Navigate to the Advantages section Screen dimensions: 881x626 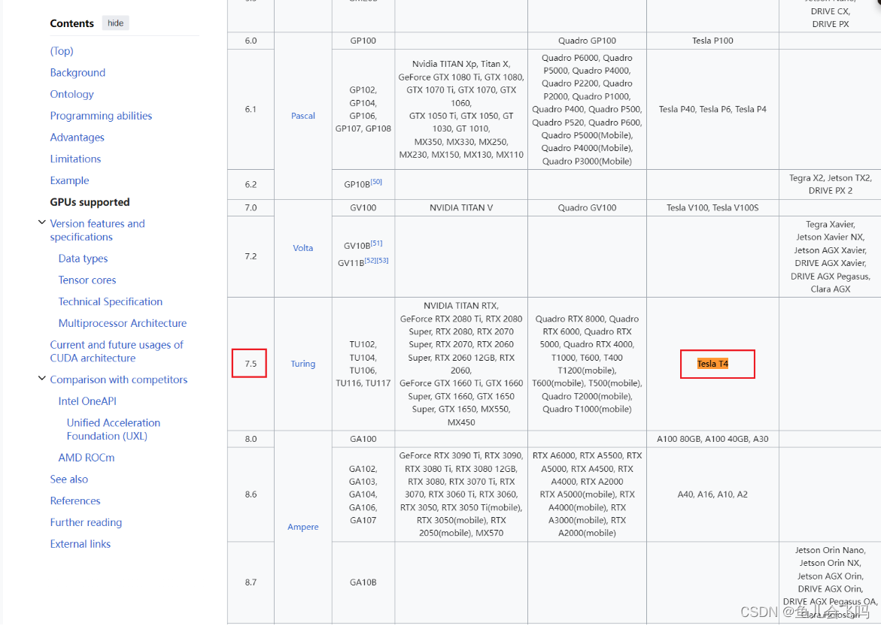click(77, 138)
